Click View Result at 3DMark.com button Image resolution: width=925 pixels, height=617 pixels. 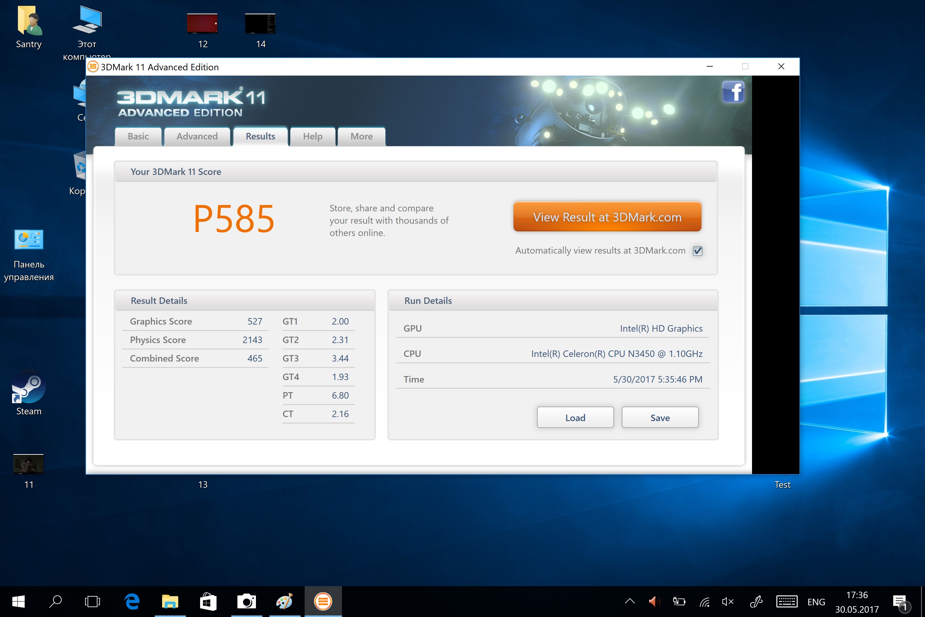point(607,217)
